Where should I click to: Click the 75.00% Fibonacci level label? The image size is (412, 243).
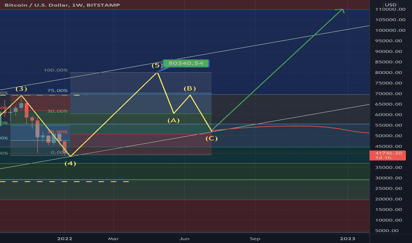(57, 91)
